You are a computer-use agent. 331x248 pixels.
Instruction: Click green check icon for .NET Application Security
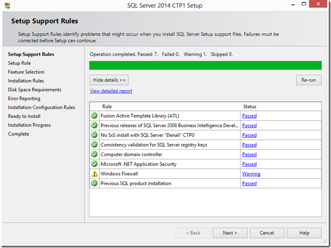(94, 164)
